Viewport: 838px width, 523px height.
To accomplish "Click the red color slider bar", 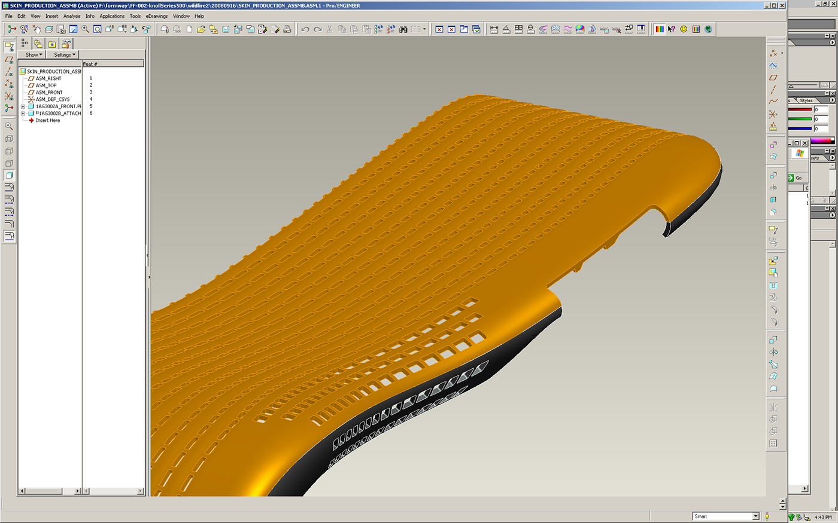I will (x=800, y=110).
